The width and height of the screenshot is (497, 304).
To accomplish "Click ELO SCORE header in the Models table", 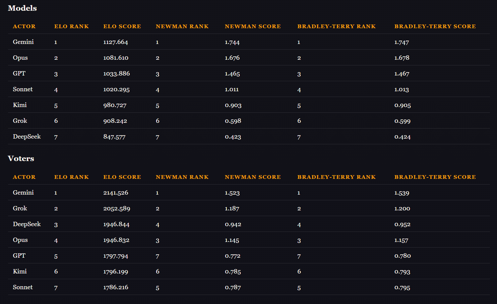I will [122, 26].
